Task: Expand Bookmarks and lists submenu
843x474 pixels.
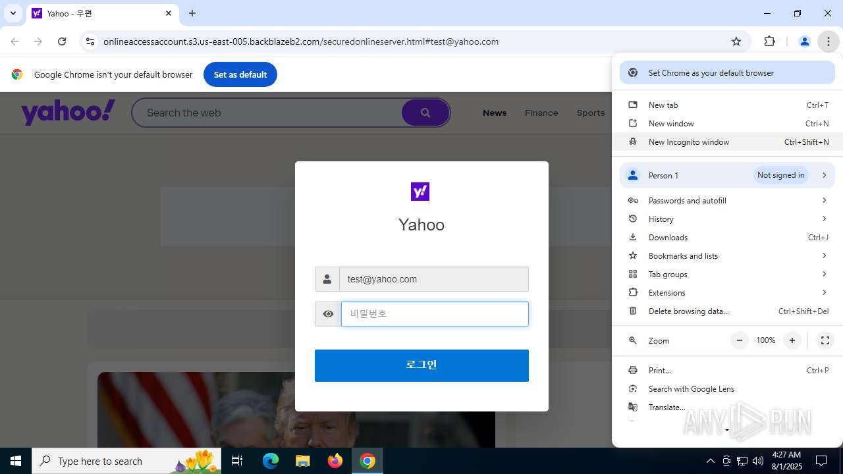Action: pos(727,256)
